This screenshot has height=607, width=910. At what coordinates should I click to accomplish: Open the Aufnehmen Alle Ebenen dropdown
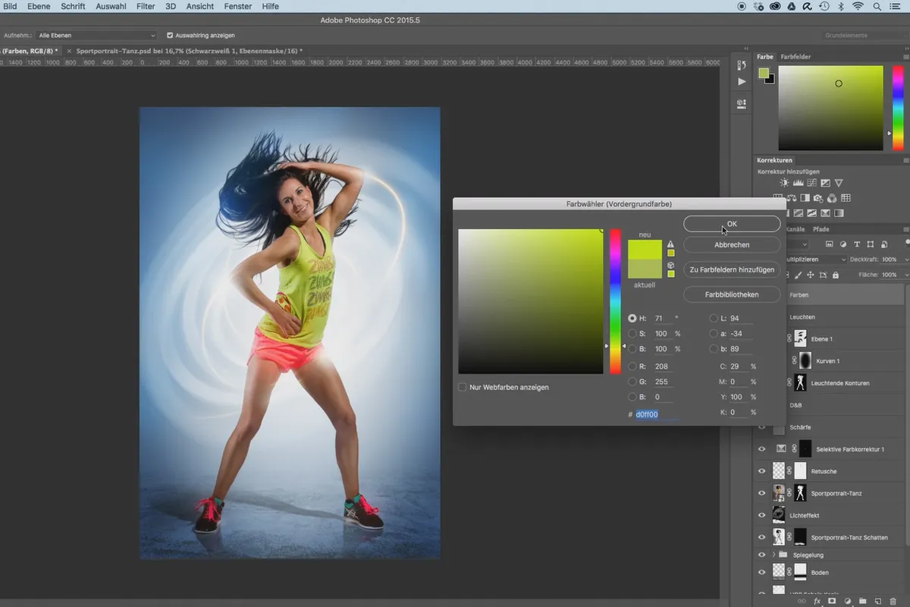coord(97,35)
